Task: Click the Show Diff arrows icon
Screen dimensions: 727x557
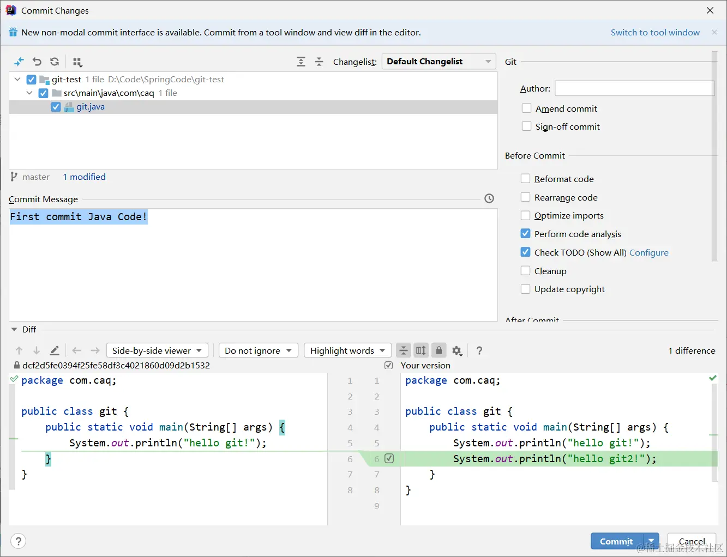Action: pos(19,62)
